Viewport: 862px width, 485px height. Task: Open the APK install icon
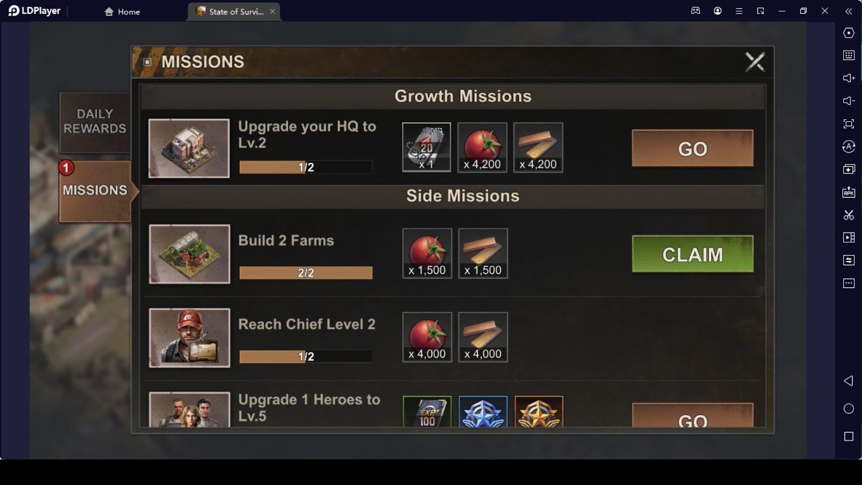[x=849, y=192]
